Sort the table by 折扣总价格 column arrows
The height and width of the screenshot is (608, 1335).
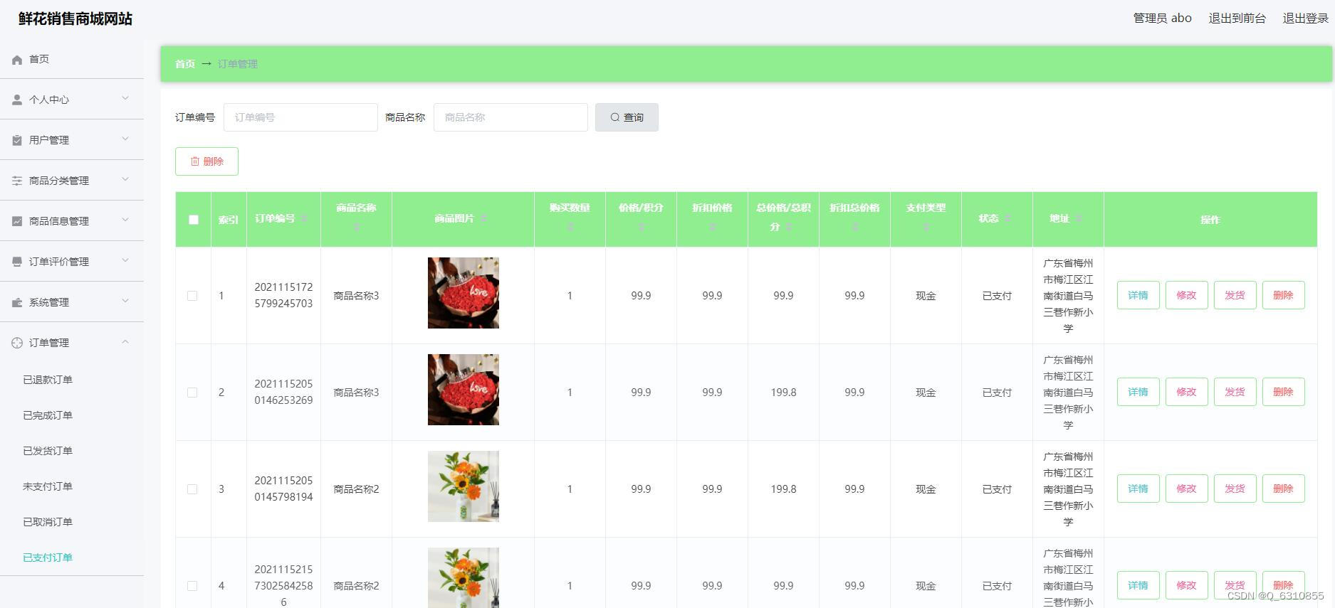[x=855, y=227]
